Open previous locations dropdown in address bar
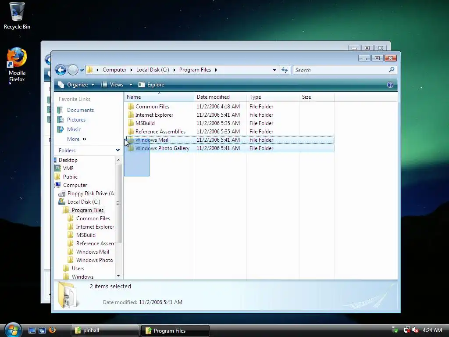Image resolution: width=449 pixels, height=337 pixels. (x=274, y=70)
